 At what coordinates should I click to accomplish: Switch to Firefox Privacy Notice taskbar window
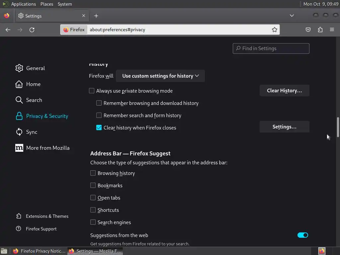(39, 251)
